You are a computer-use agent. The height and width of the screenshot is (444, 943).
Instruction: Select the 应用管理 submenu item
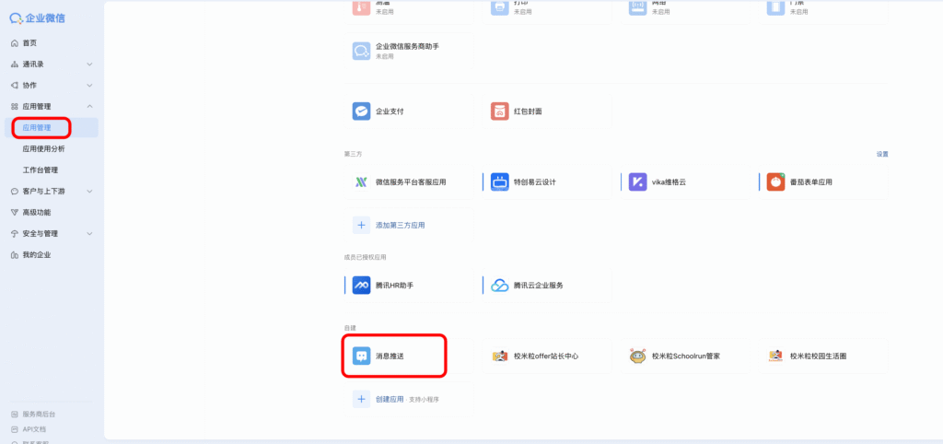click(x=52, y=127)
